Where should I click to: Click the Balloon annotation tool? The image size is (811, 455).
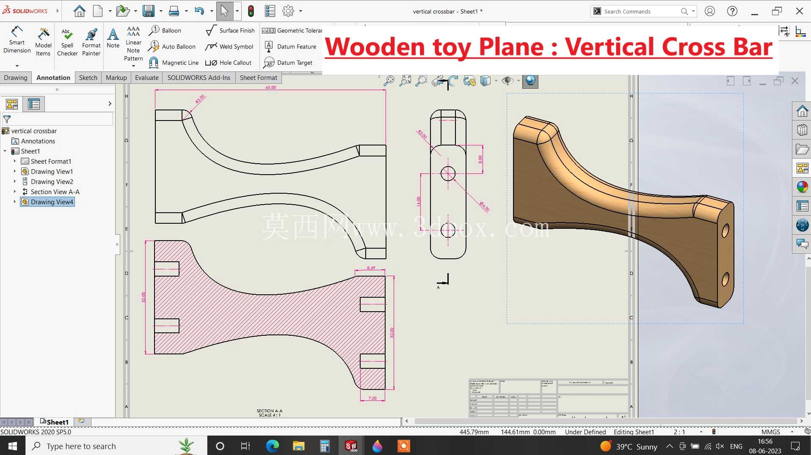[165, 30]
